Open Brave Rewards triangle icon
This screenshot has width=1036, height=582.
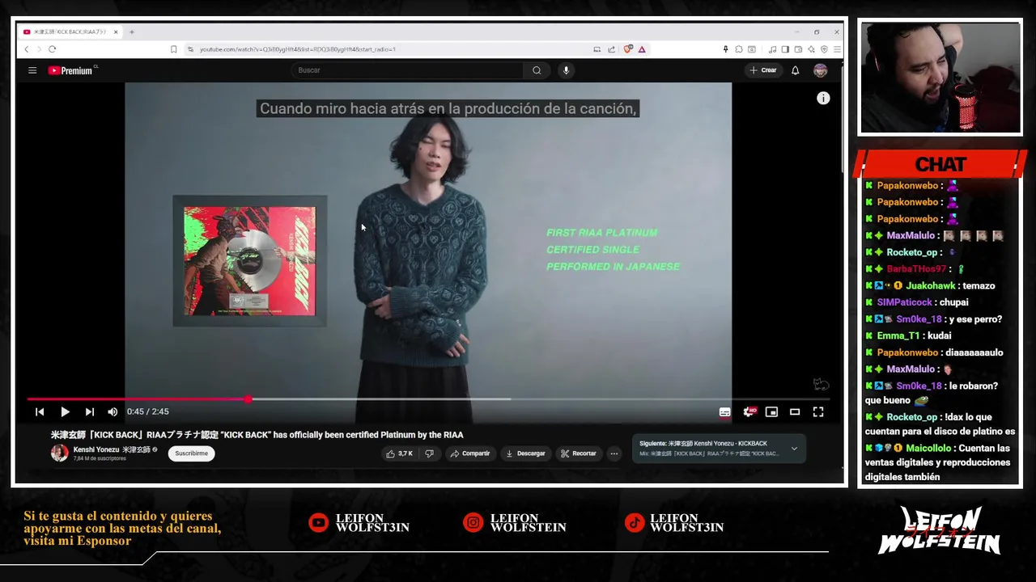642,49
